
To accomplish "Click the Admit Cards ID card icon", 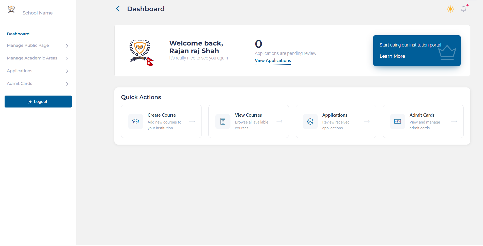I will 397,121.
